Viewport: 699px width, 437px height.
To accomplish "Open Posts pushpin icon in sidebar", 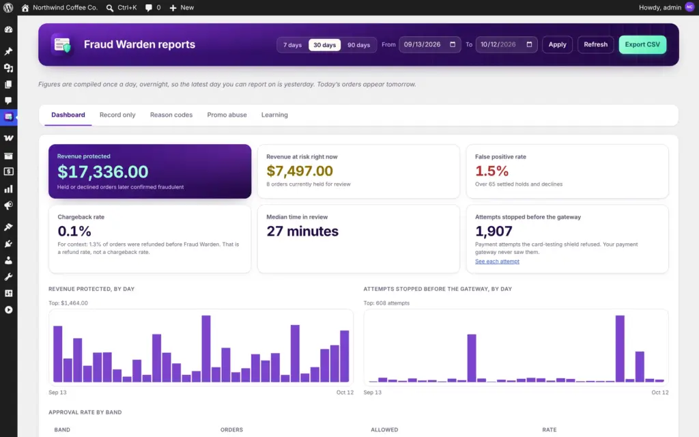I will 8,51.
